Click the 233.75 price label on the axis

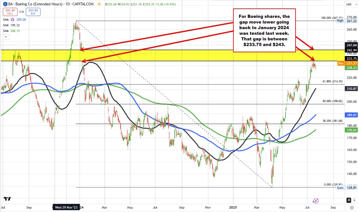[x=351, y=59]
